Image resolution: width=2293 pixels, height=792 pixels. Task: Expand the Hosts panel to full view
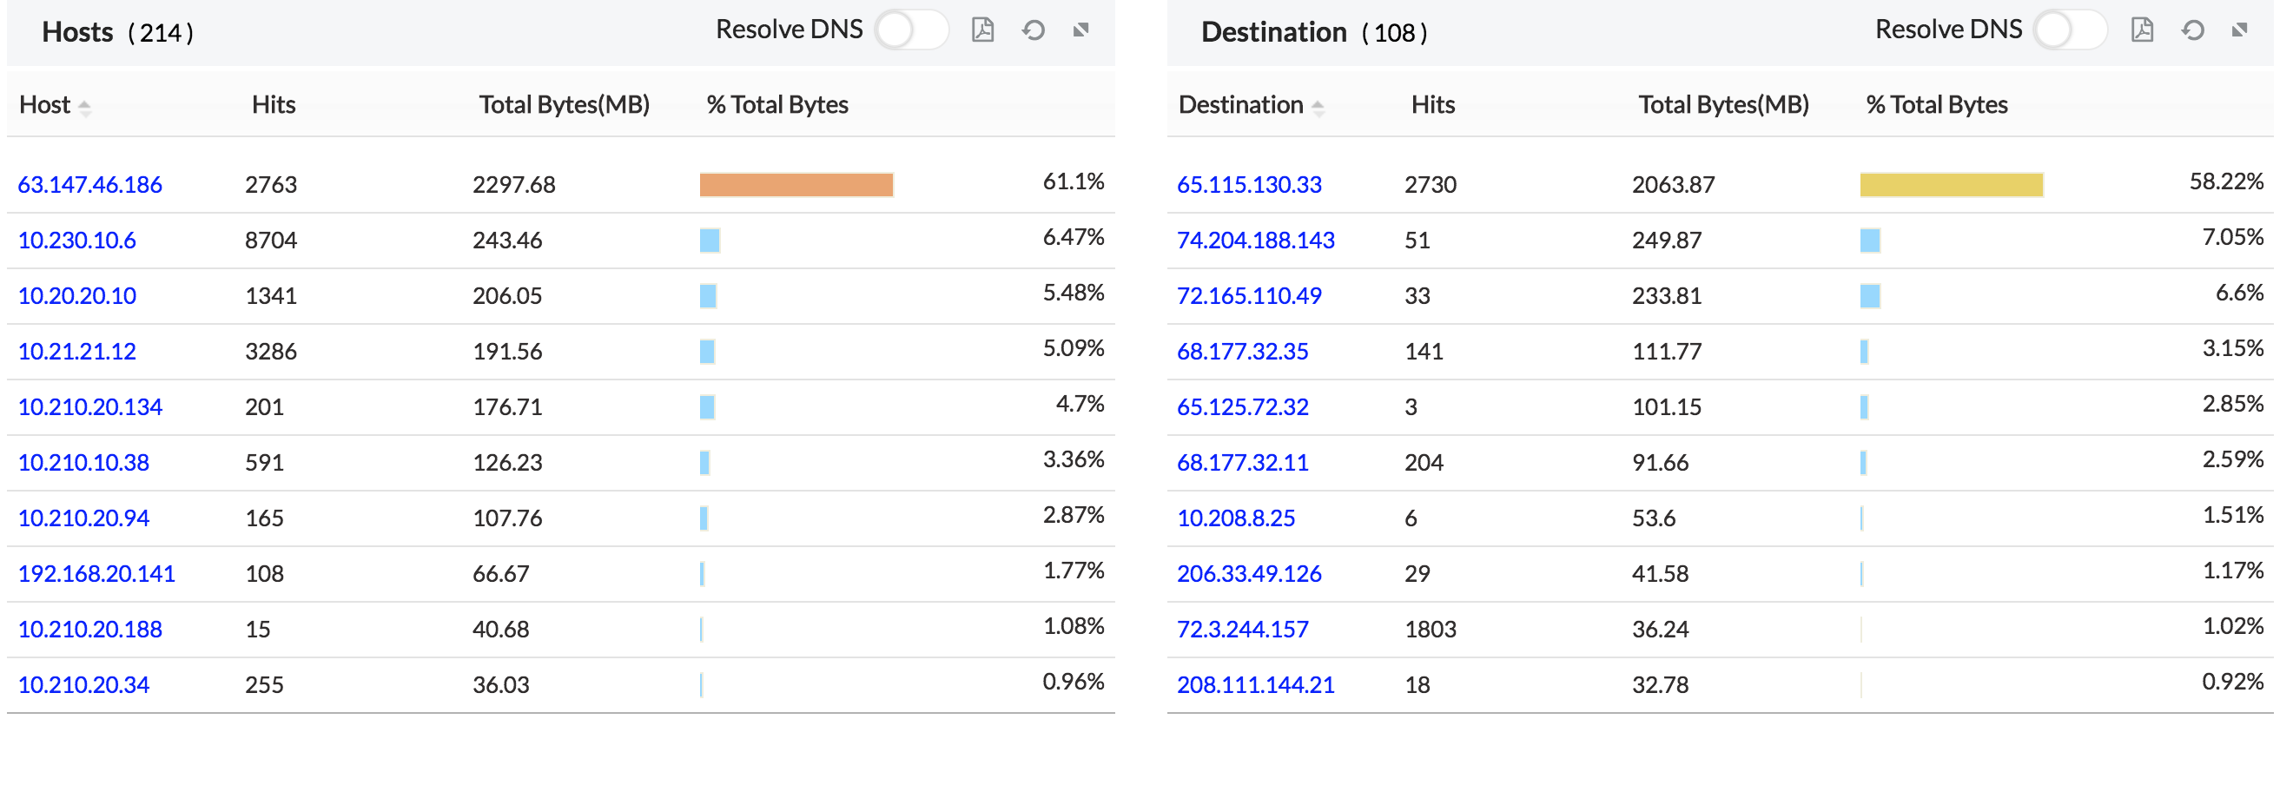tap(1080, 30)
